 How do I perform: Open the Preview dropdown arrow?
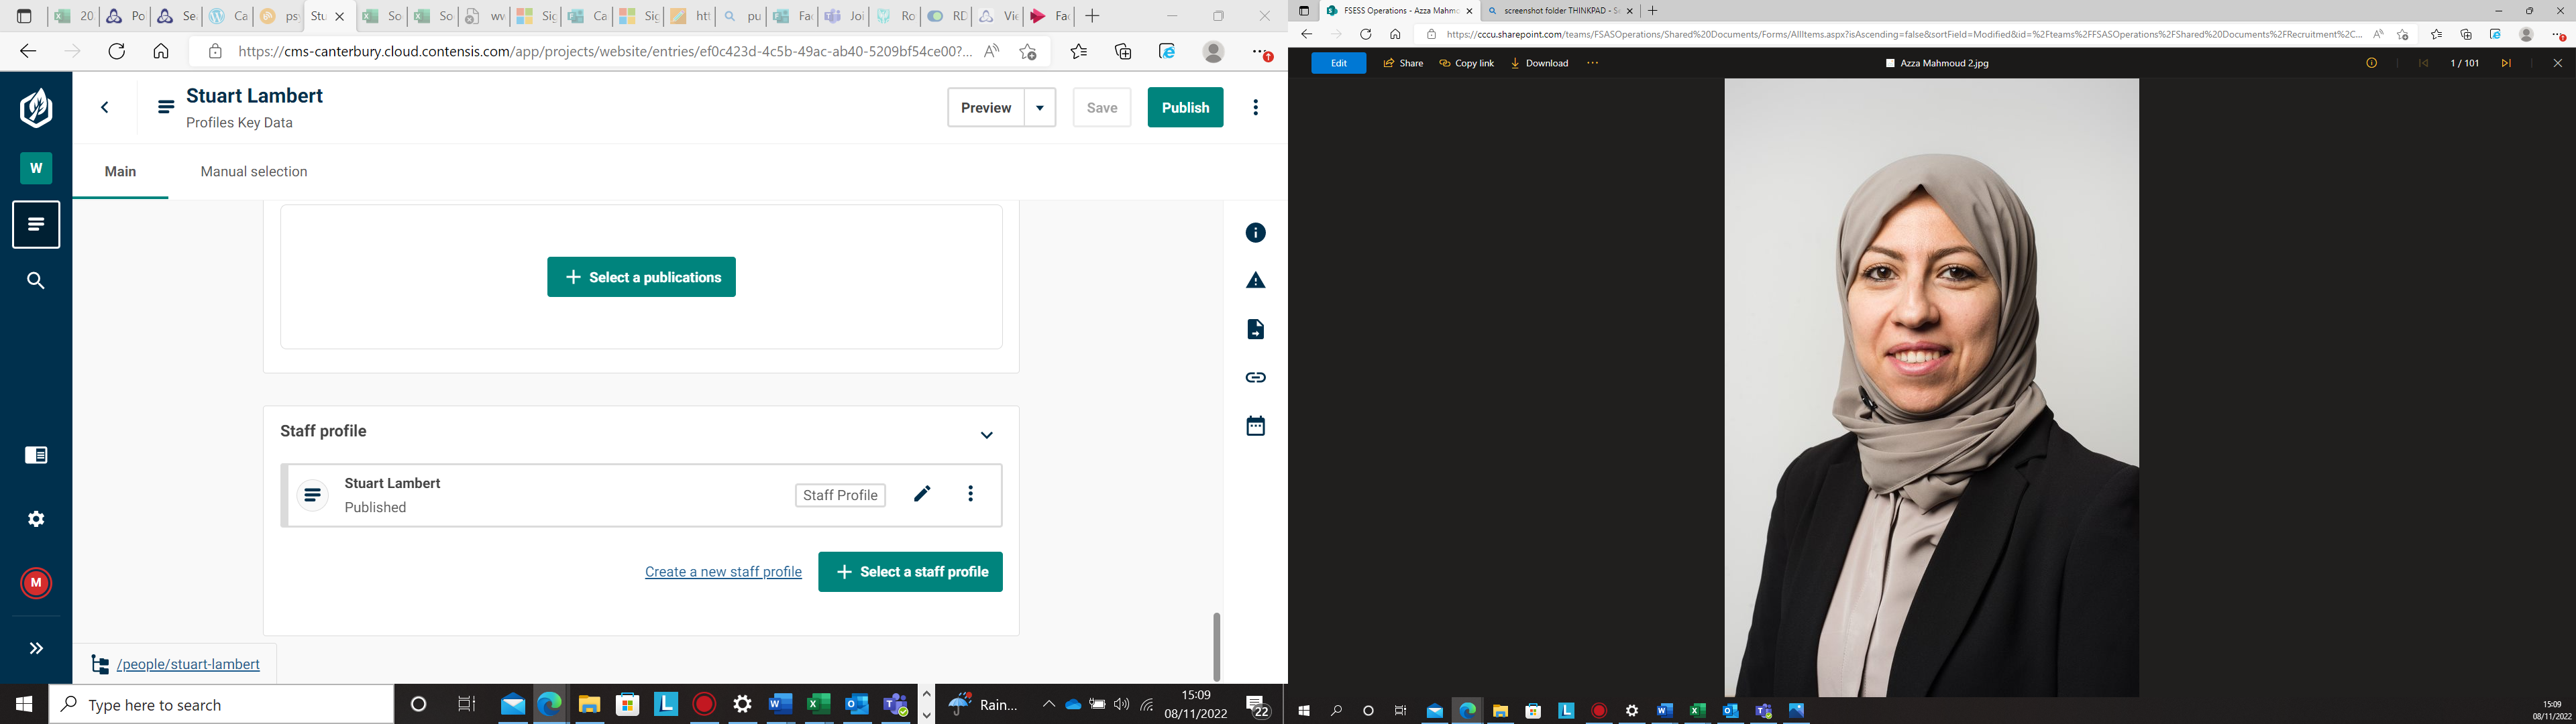[1040, 108]
